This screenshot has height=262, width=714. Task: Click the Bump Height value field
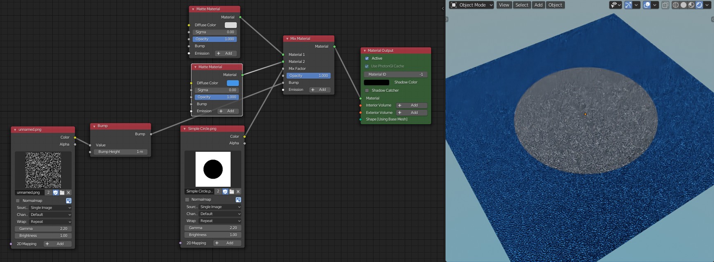(120, 152)
